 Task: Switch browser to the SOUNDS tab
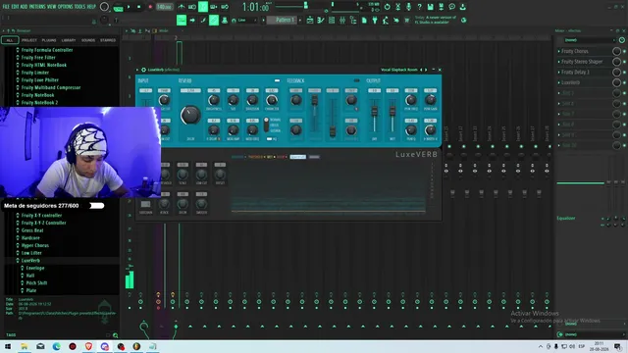coord(88,40)
